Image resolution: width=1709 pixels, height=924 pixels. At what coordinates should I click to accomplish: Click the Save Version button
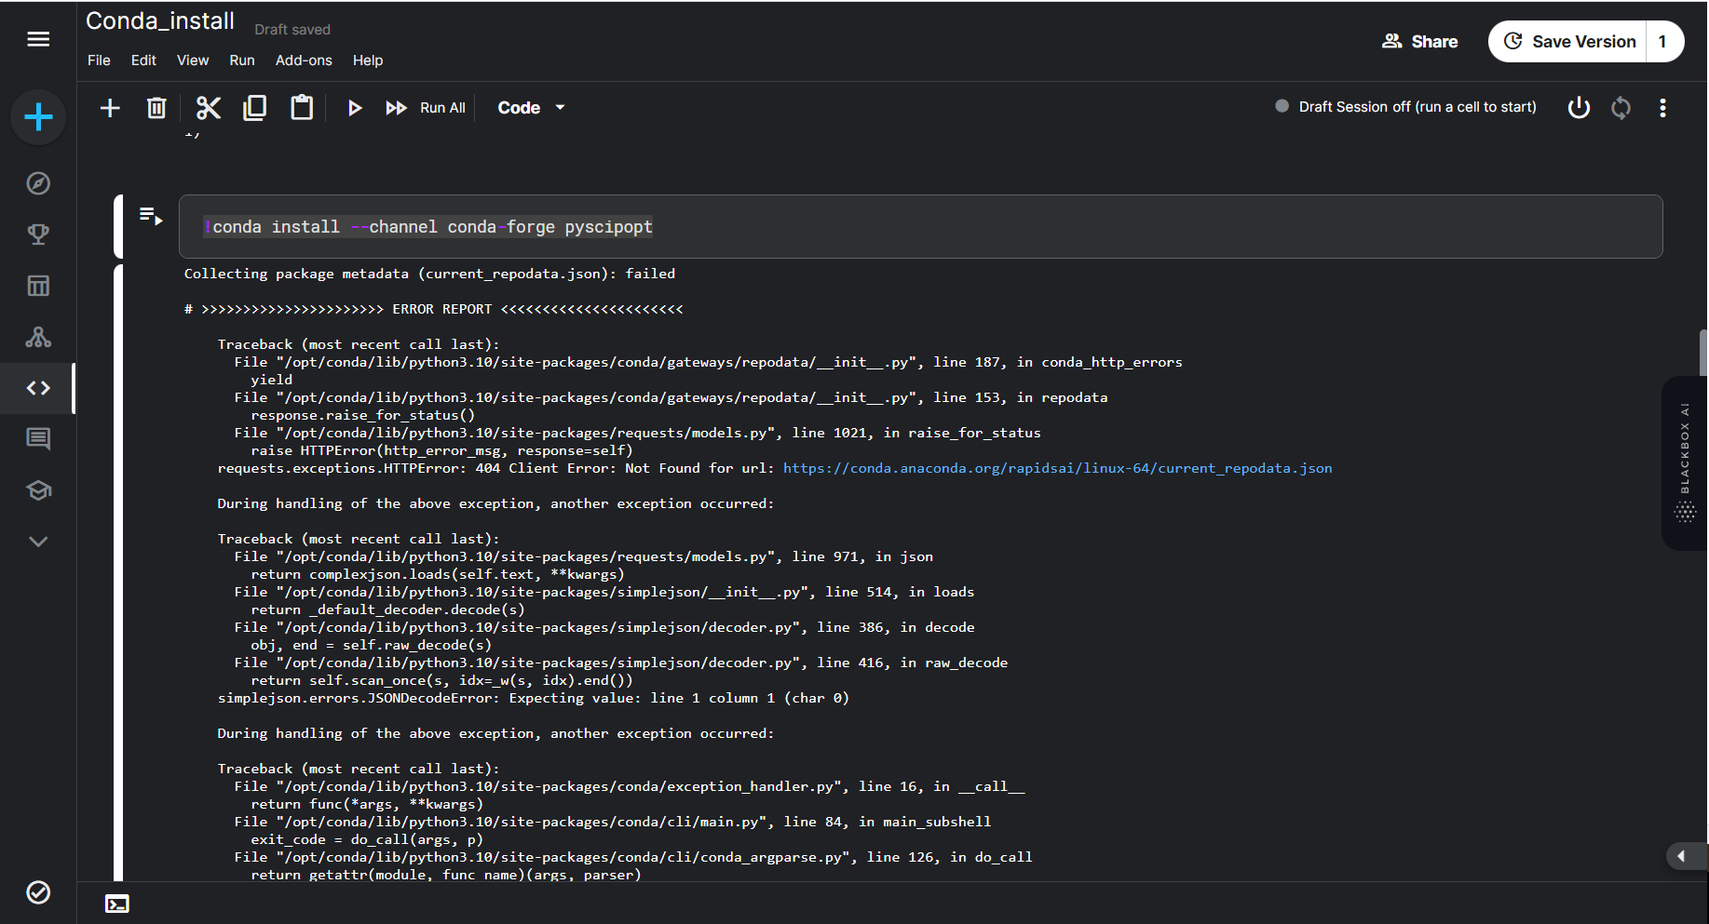coord(1569,42)
